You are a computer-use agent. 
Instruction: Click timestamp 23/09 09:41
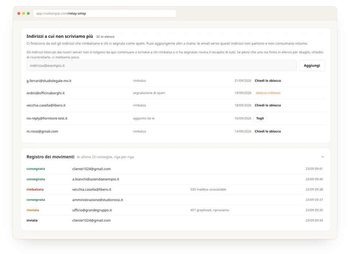[314, 169]
